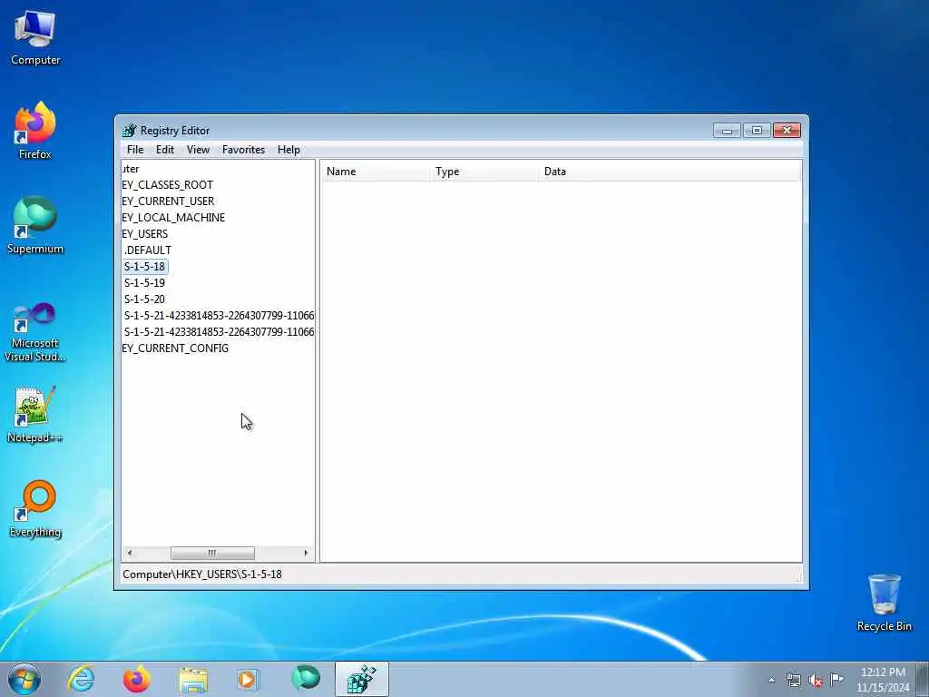The image size is (929, 697).
Task: Launch Supermium from the taskbar
Action: click(x=305, y=679)
